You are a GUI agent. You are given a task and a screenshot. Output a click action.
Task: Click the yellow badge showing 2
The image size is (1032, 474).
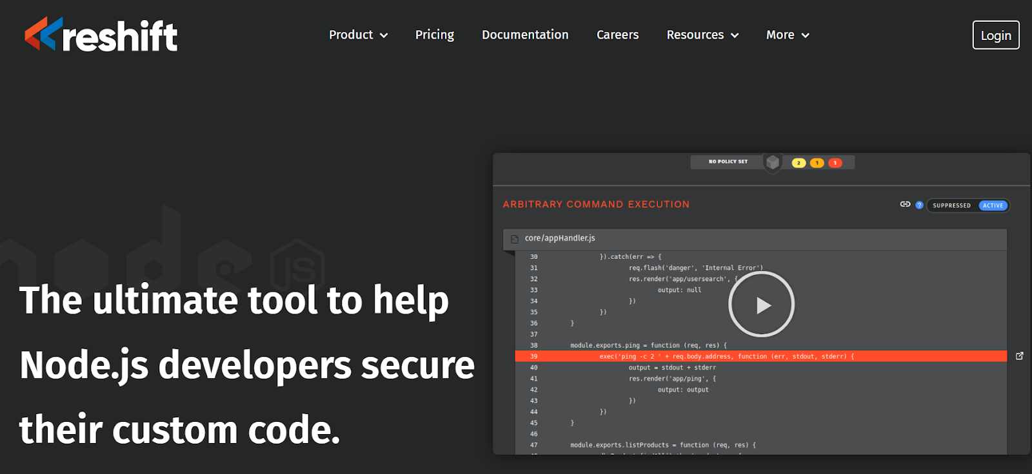coord(799,163)
